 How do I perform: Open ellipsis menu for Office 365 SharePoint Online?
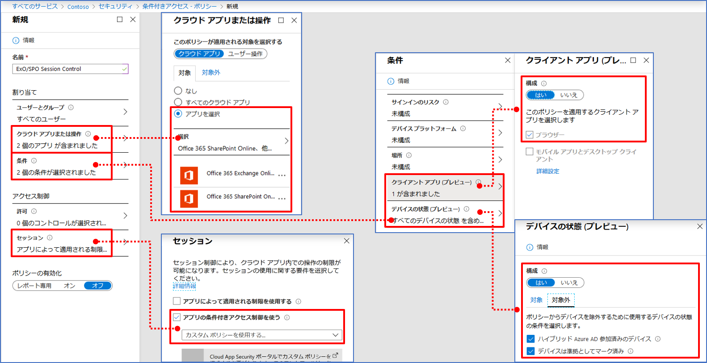282,198
